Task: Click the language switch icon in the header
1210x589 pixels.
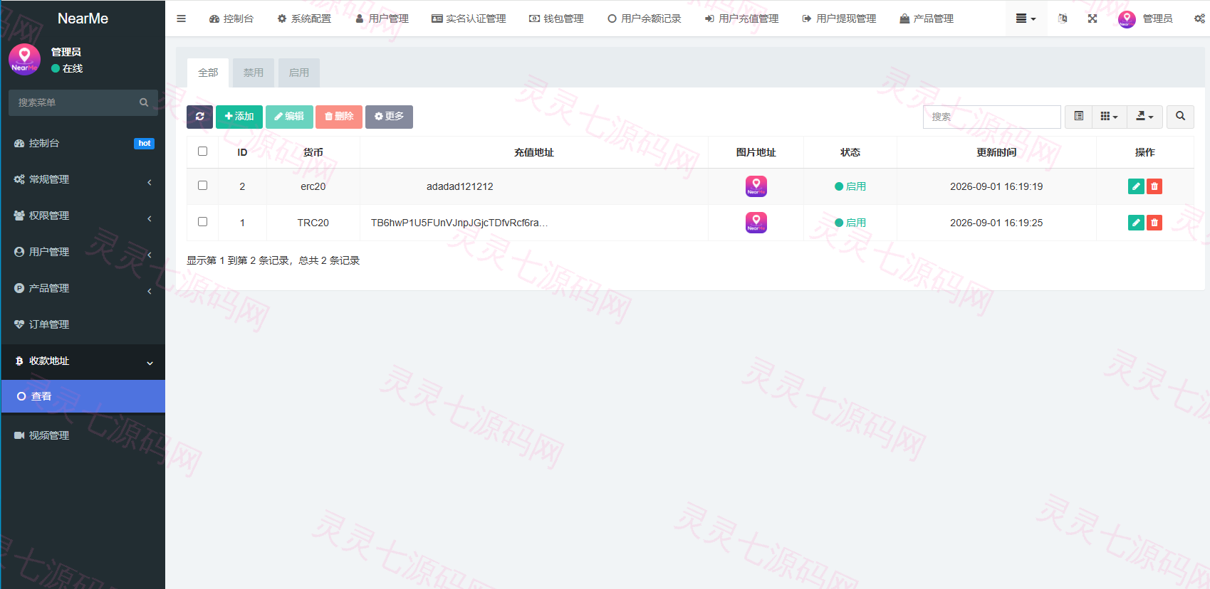Action: [x=1063, y=18]
